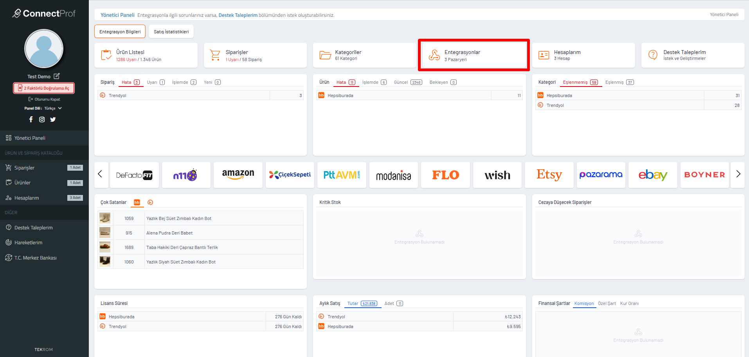Screen dimensions: 749x357
Task: Select the Amazon marketplace logo
Action: 238,175
